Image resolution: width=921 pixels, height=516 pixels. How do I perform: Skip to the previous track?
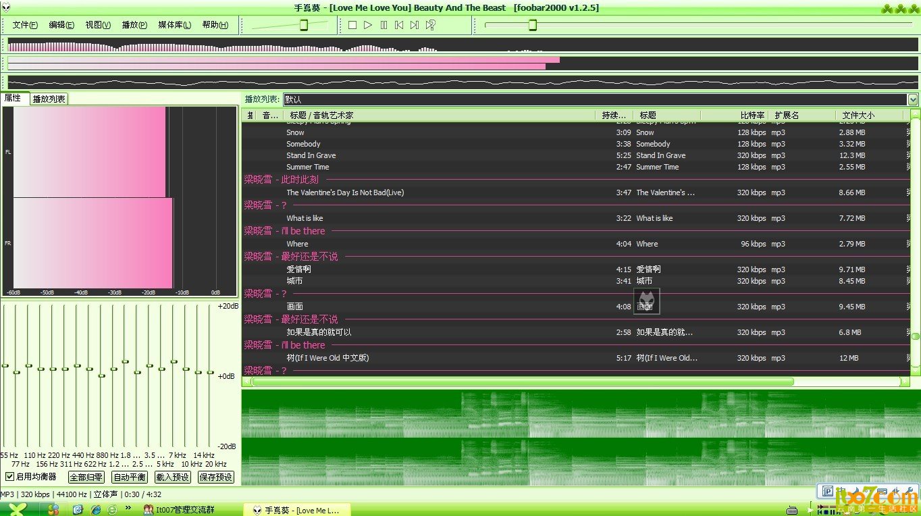[x=399, y=25]
